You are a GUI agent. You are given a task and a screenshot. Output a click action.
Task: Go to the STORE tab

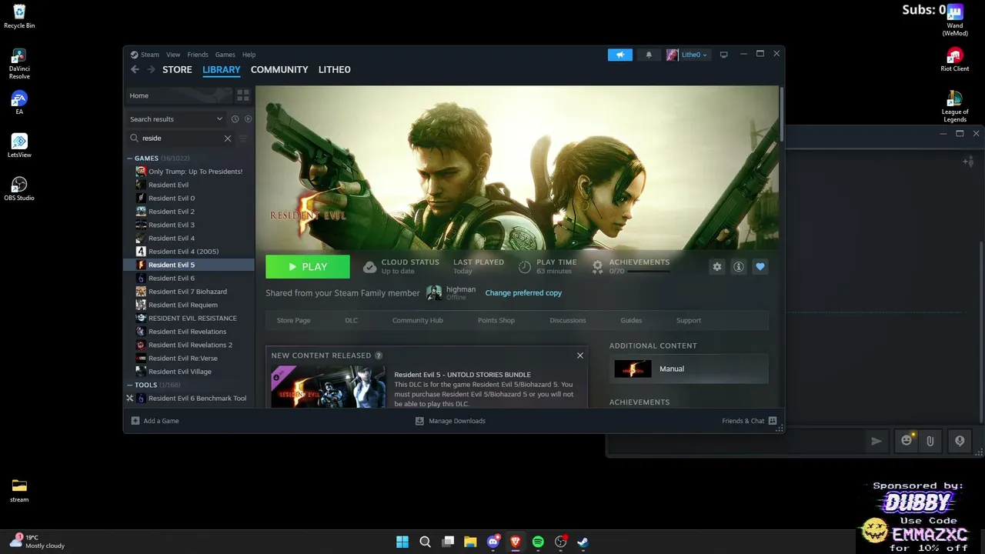(x=177, y=69)
